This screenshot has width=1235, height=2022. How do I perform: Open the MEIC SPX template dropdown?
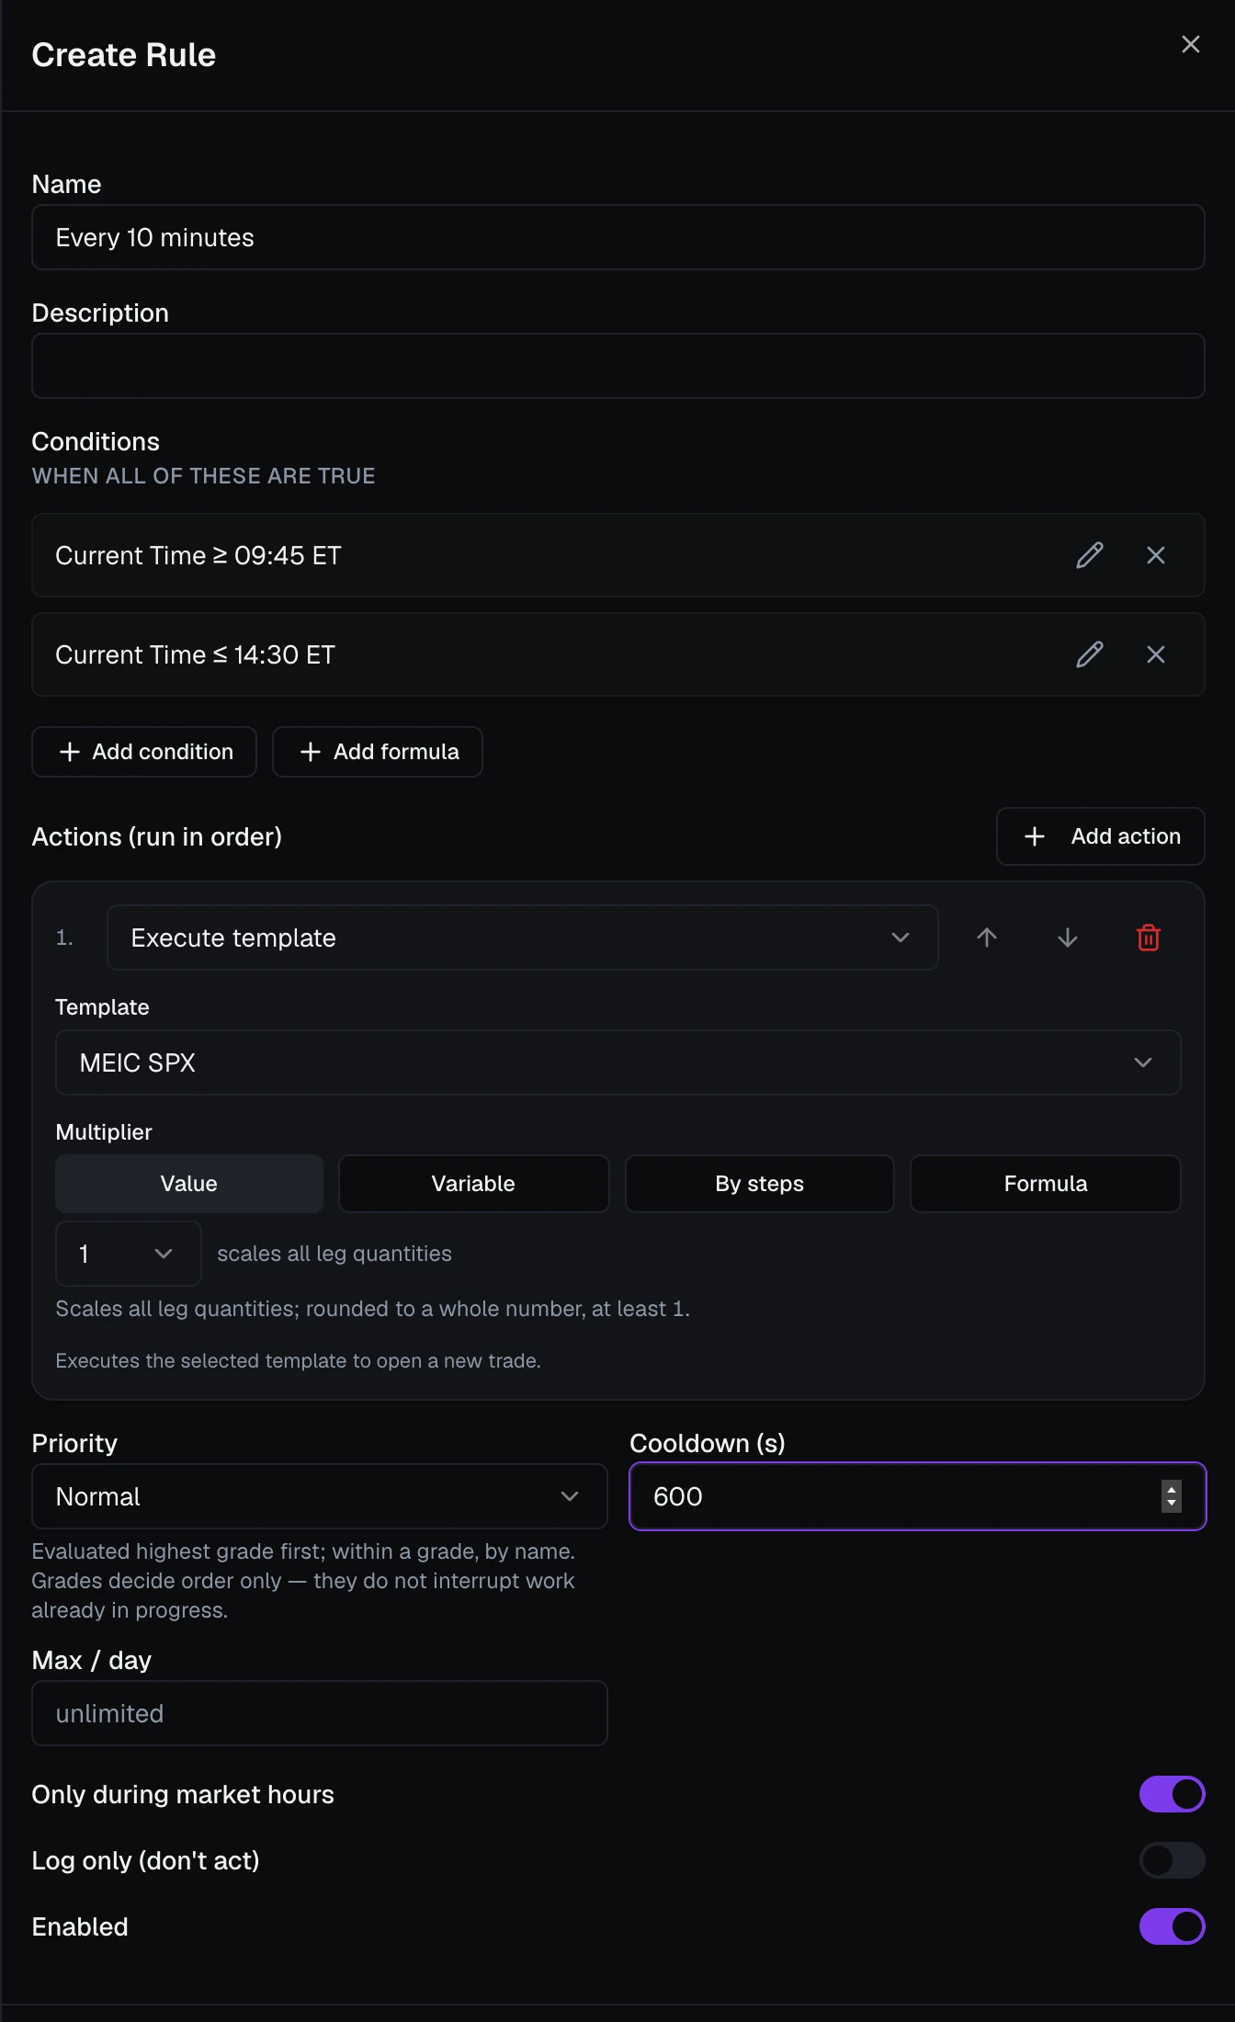pyautogui.click(x=618, y=1062)
